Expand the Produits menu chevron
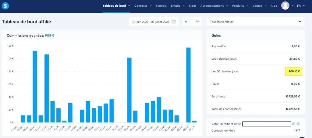The image size is (312, 138). tap(247, 5)
